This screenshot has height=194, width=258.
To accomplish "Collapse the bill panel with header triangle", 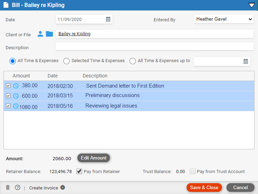I will tap(252, 5).
